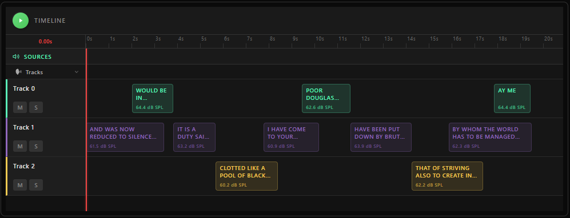
Task: Click the SOURCES section label
Action: pyautogui.click(x=38, y=56)
